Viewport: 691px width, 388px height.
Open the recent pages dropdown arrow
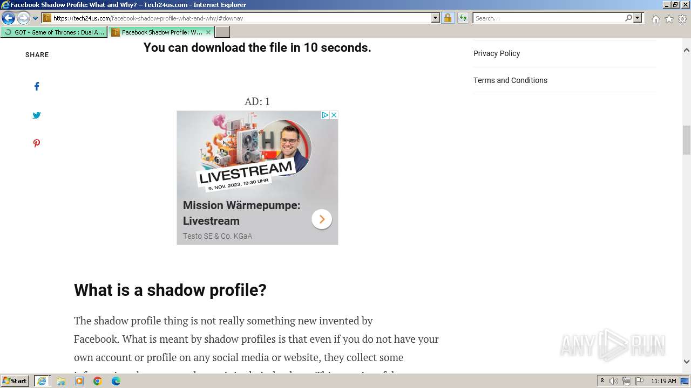click(36, 18)
